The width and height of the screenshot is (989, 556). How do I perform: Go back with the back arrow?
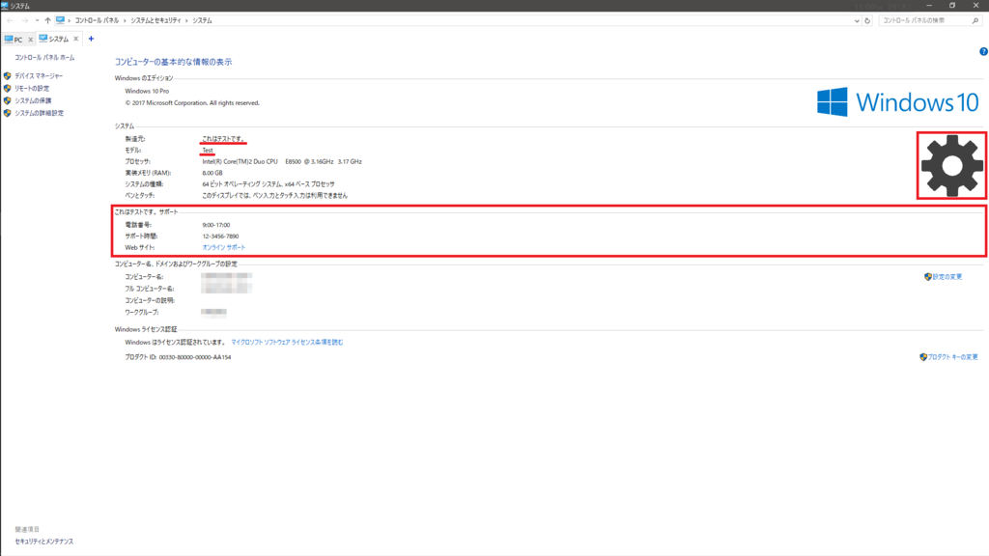pos(10,21)
